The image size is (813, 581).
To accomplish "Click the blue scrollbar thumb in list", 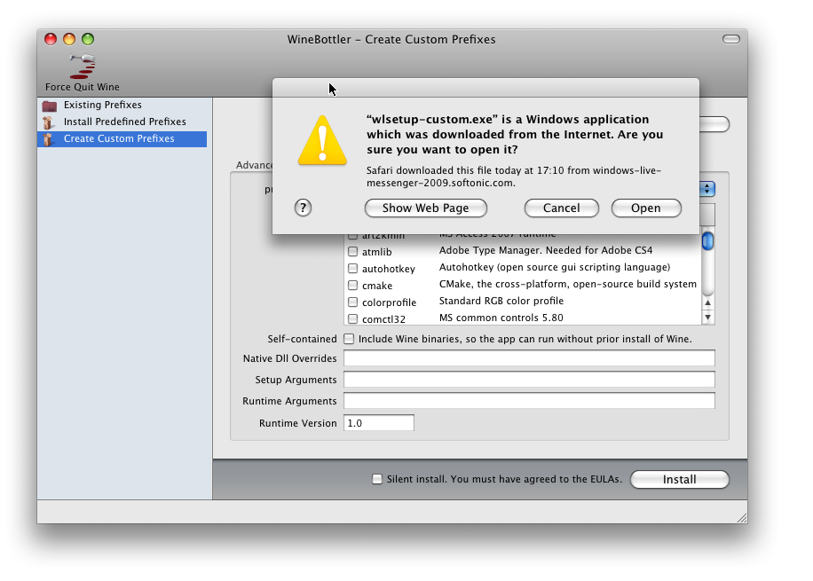I will click(x=707, y=241).
